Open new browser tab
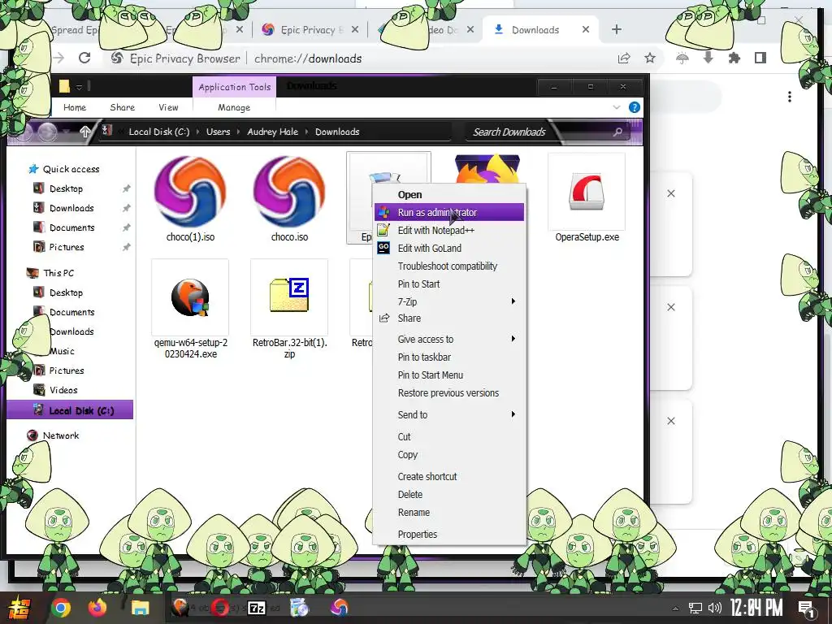Screen dimensions: 832x624 [x=617, y=30]
